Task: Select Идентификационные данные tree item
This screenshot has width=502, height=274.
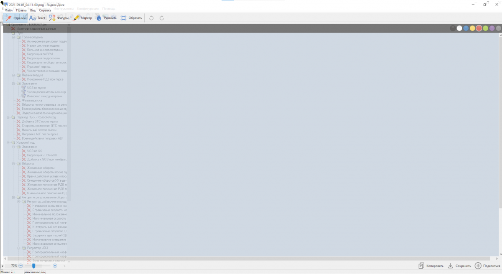Action: pyautogui.click(x=36, y=29)
